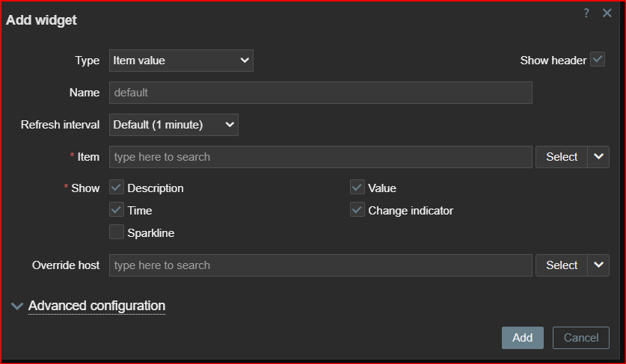Screen dimensions: 626x364
Task: Enable the Sparkline checkbox
Action: tap(117, 232)
